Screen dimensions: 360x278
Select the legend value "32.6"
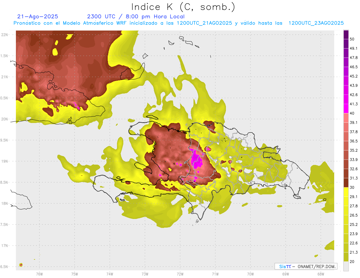pyautogui.click(x=354, y=169)
